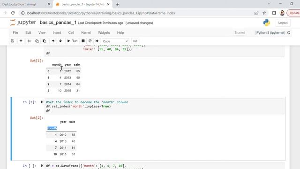Click the last cell's pd.DataFrame code line
Screen dimensions: 300x169
tap(86, 166)
